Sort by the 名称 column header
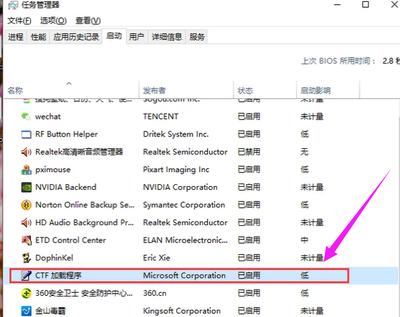400x317 pixels. (15, 90)
